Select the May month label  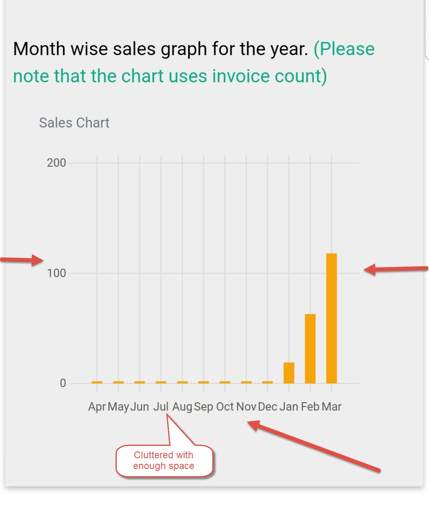pyautogui.click(x=118, y=407)
